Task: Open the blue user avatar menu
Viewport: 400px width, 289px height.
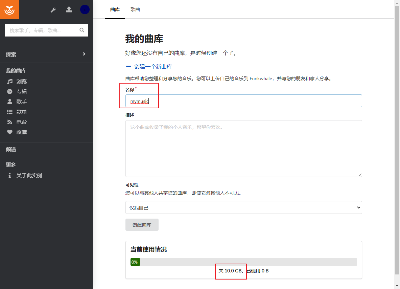Action: coord(85,10)
